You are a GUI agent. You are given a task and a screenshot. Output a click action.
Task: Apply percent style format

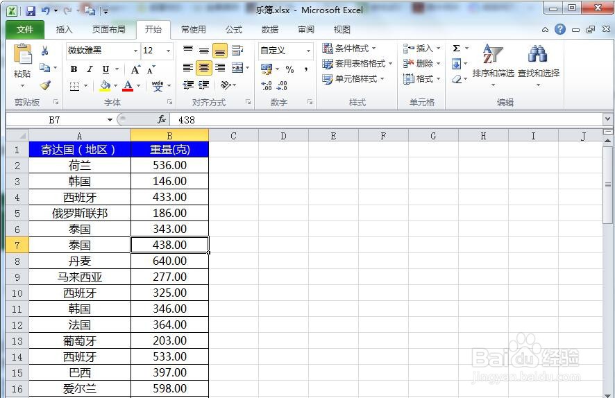coord(290,69)
